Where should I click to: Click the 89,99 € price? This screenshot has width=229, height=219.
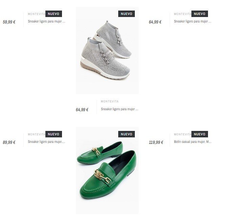point(9,142)
